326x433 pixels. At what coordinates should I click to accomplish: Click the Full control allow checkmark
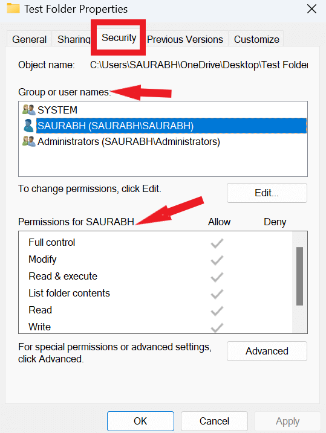click(x=217, y=243)
